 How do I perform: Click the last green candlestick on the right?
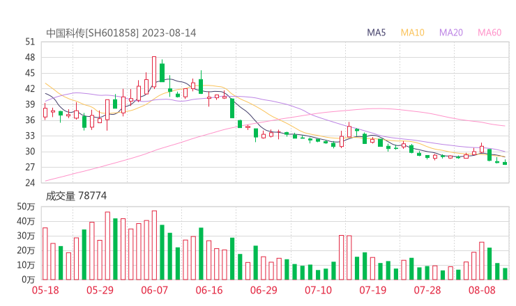pyautogui.click(x=505, y=163)
